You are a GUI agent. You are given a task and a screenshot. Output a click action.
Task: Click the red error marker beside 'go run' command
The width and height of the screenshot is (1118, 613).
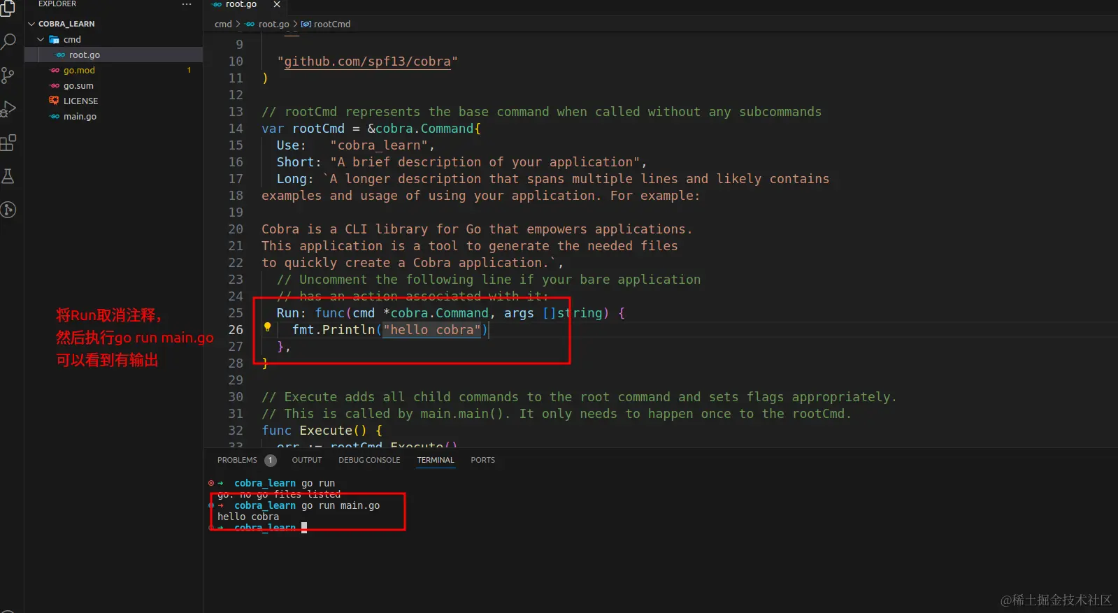[211, 483]
